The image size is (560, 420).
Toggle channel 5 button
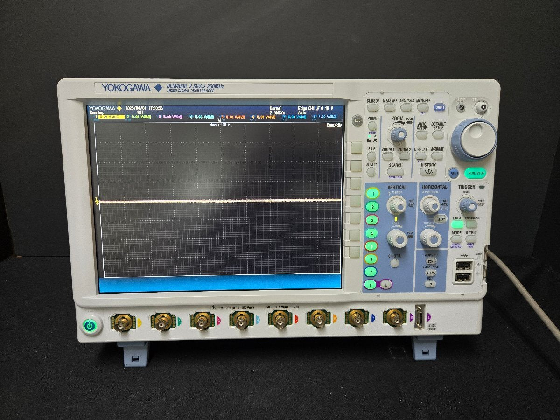pos(371,246)
